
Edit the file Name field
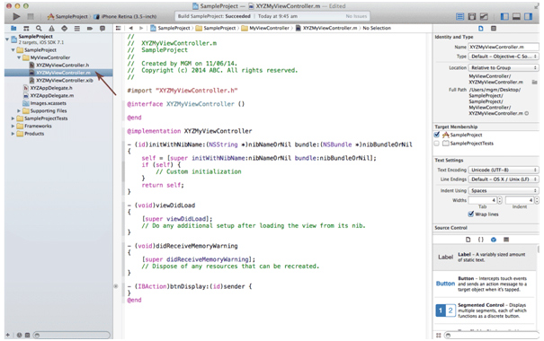tap(504, 47)
